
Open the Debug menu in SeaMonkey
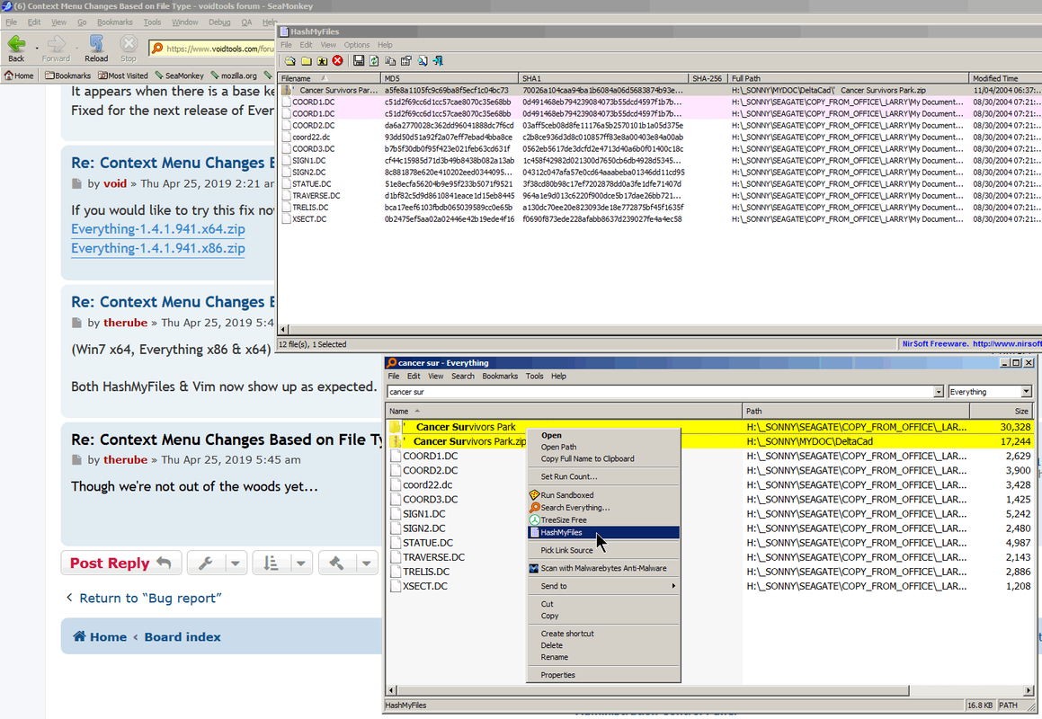(219, 22)
